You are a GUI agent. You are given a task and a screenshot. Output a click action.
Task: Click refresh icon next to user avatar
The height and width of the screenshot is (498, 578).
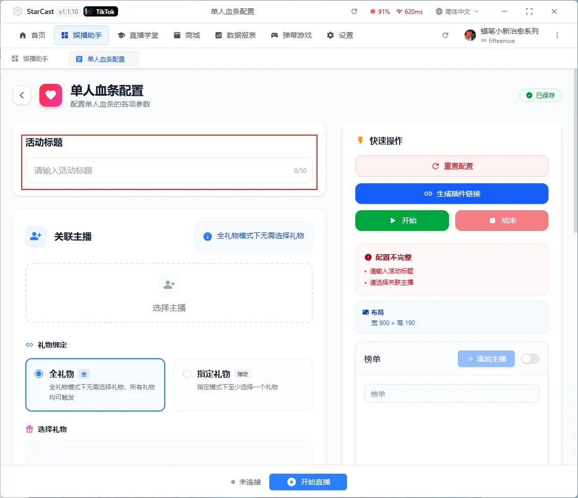445,35
